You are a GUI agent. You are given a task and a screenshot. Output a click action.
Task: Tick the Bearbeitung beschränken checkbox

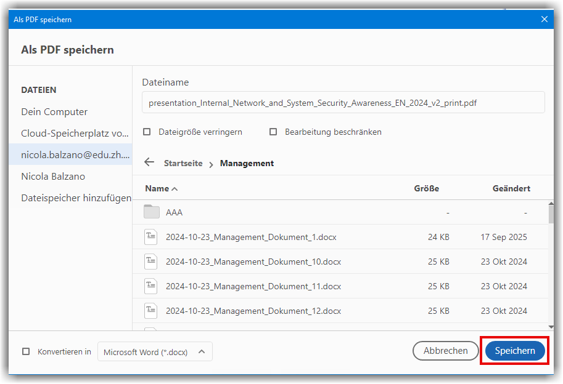273,132
